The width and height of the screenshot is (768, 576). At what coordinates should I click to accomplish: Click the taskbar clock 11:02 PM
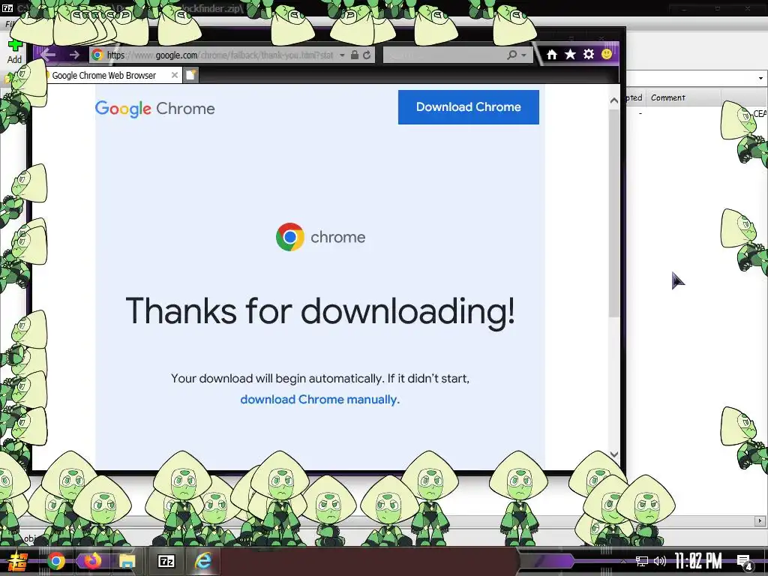click(698, 561)
